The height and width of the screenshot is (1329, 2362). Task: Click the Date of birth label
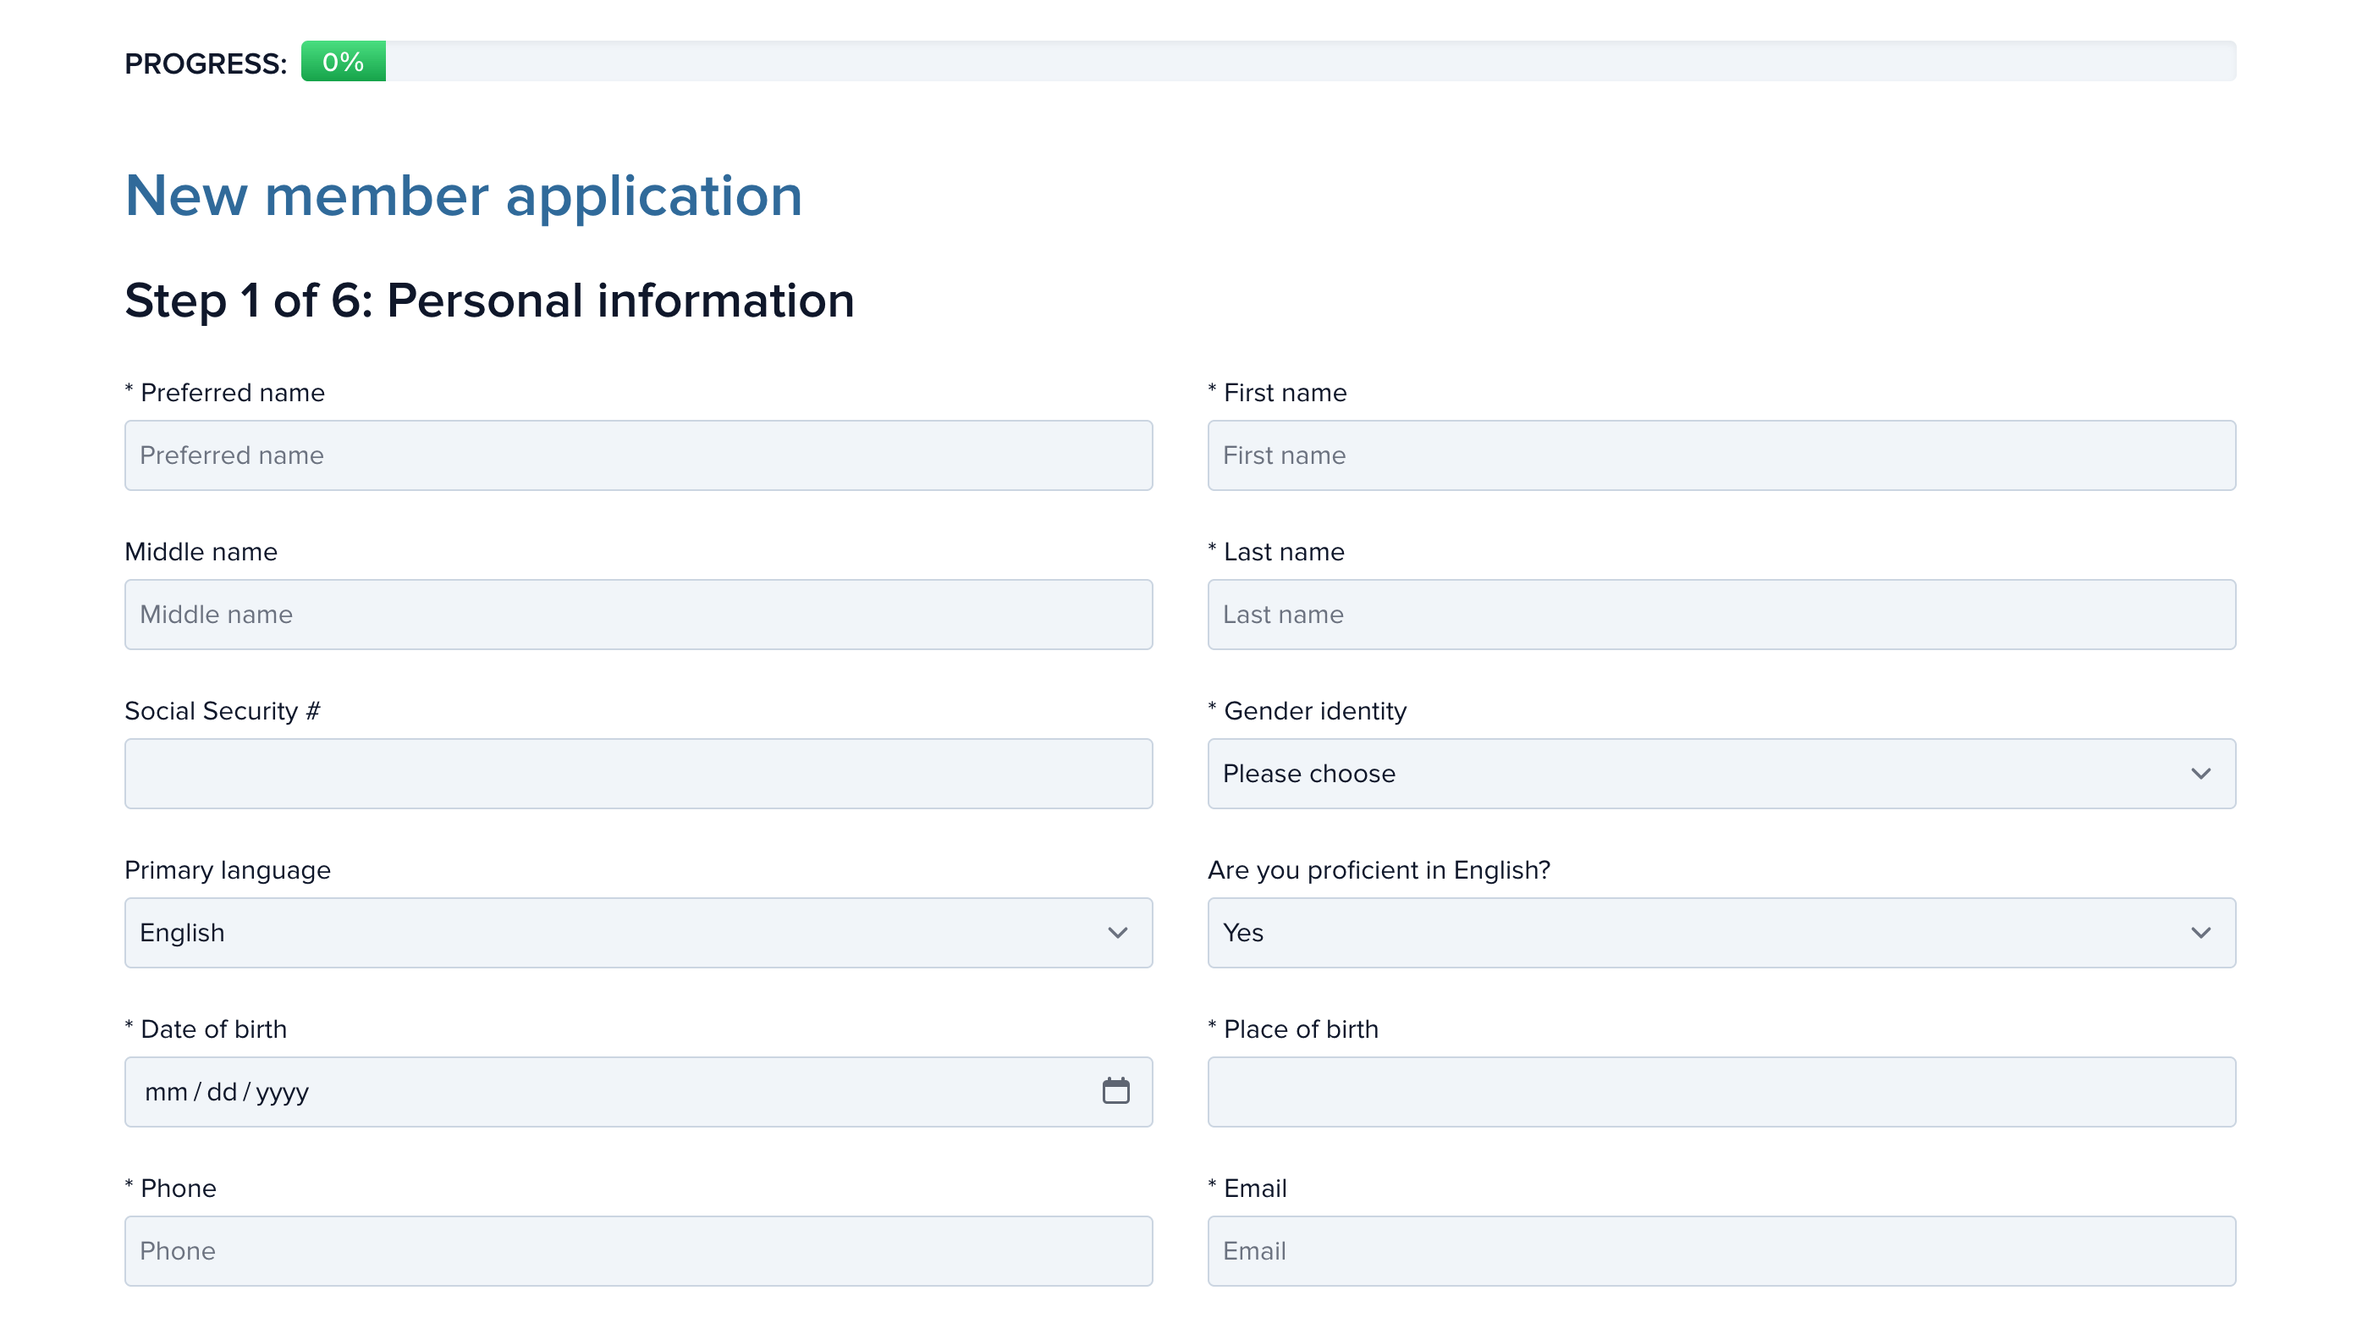206,1029
